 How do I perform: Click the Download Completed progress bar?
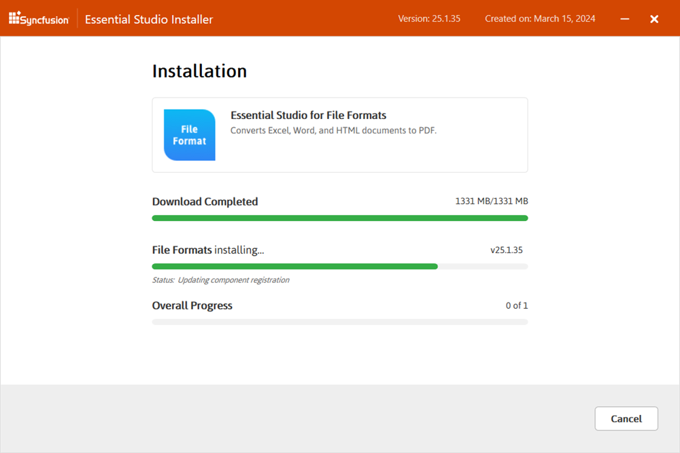[340, 218]
